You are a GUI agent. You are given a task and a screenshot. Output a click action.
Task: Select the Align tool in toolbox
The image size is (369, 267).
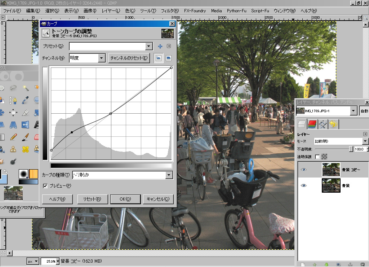(13, 113)
